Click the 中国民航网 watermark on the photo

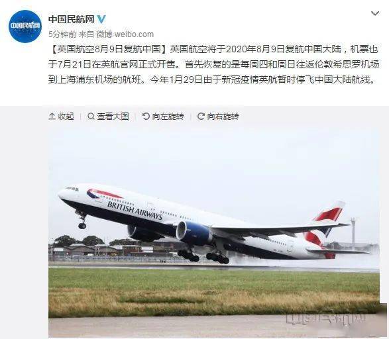click(x=326, y=318)
